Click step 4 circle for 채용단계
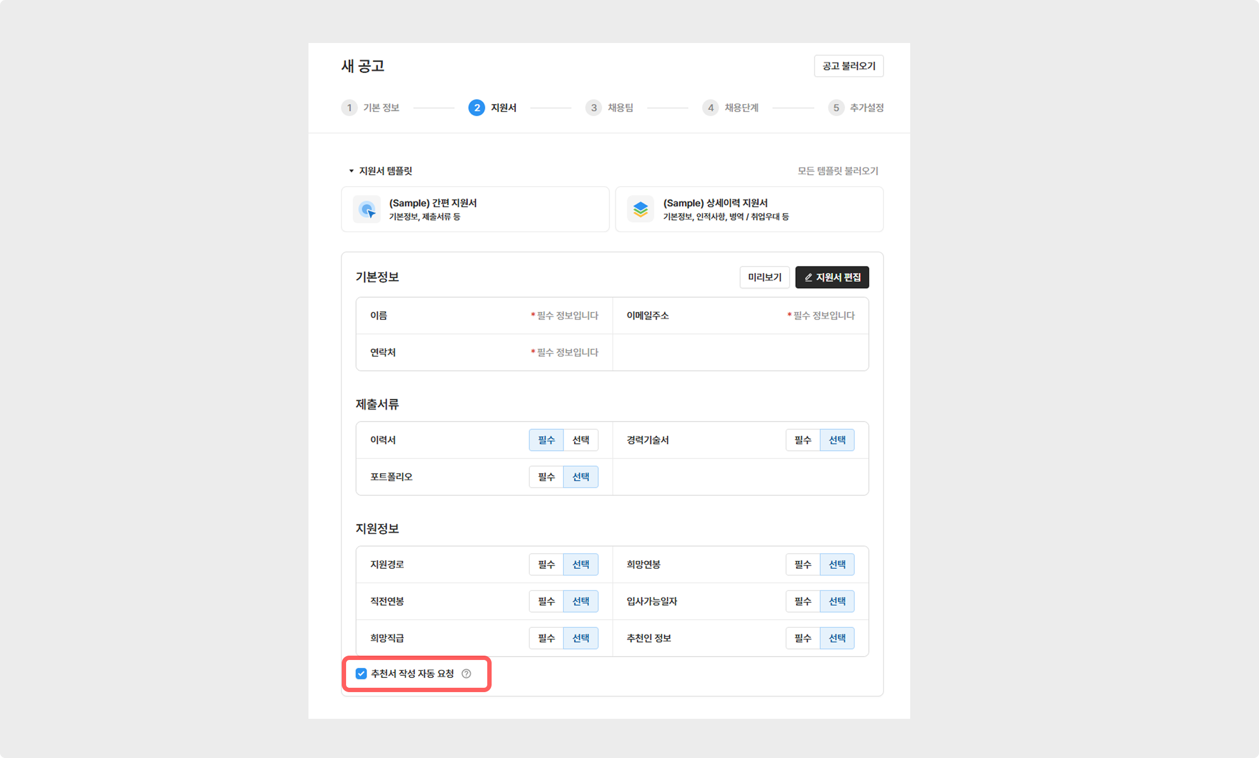The image size is (1259, 758). pyautogui.click(x=710, y=108)
